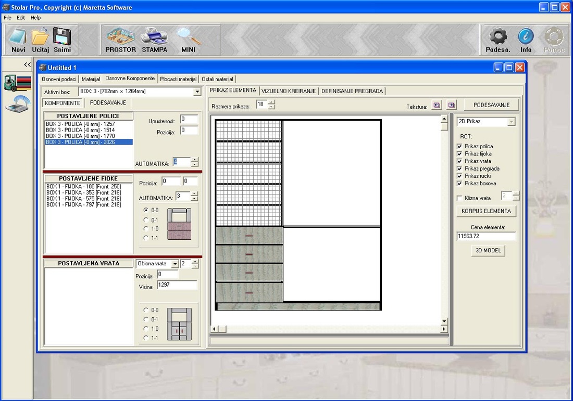Switch to the VIZUELNO KREIRANJE tab
Image resolution: width=573 pixels, height=401 pixels.
[289, 91]
